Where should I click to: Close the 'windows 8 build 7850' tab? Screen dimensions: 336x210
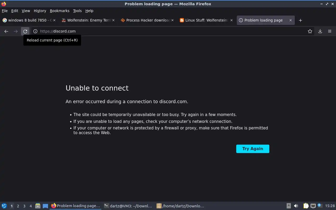point(54,20)
